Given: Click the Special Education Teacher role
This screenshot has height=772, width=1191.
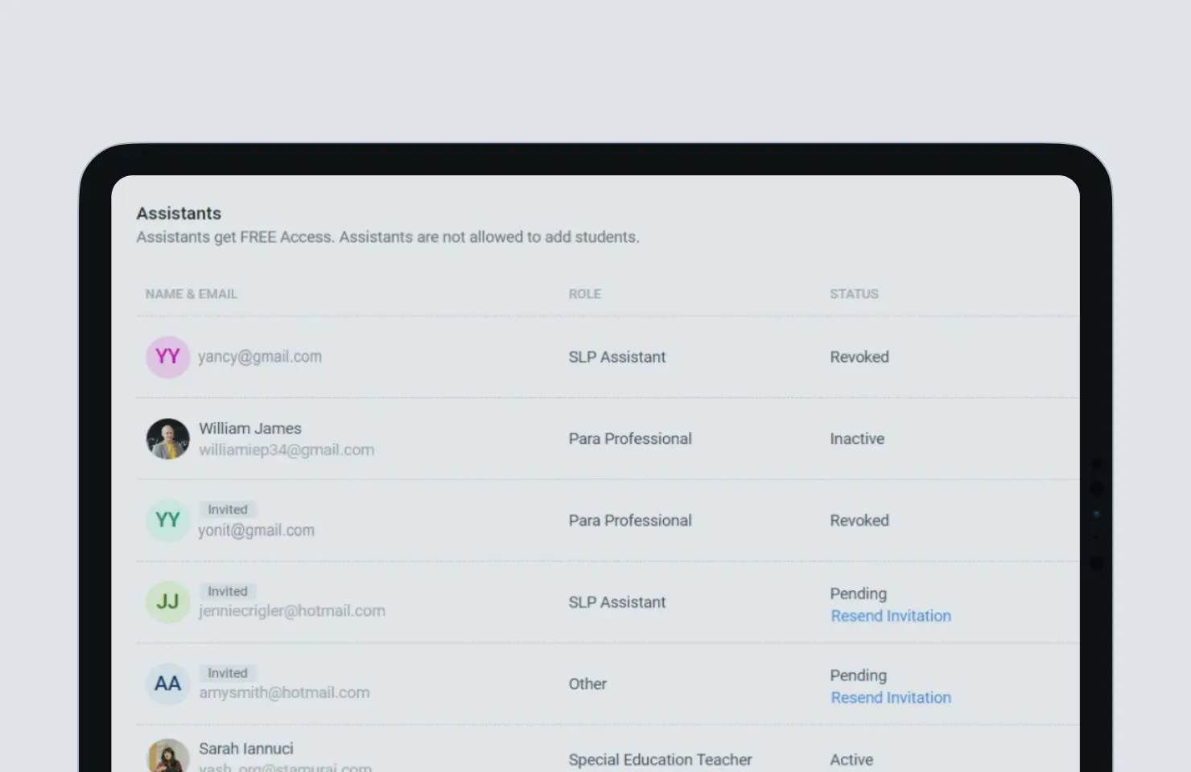Looking at the screenshot, I should [x=660, y=760].
